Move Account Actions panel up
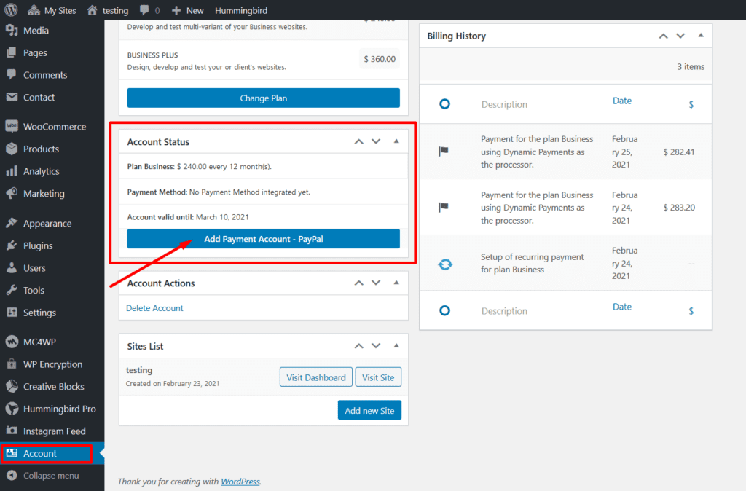The height and width of the screenshot is (491, 746). 359,283
